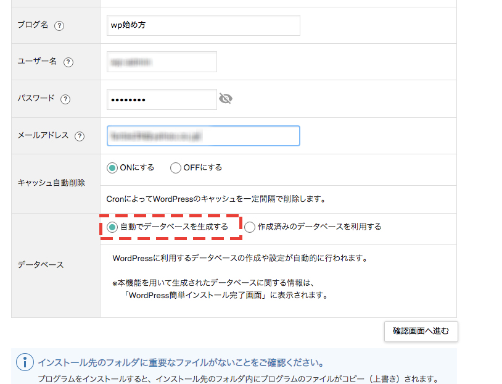
Task: Toggle password visibility with the eye icon
Action: pyautogui.click(x=226, y=99)
